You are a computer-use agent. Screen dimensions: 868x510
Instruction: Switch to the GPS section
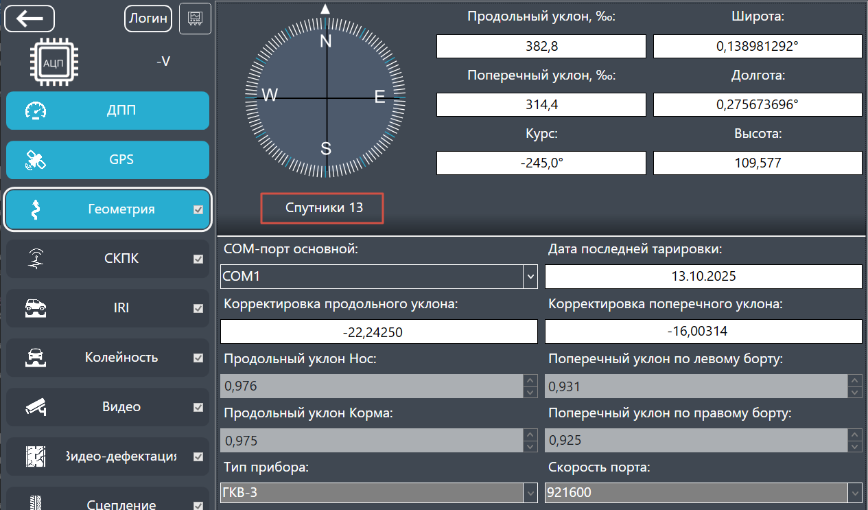point(108,160)
